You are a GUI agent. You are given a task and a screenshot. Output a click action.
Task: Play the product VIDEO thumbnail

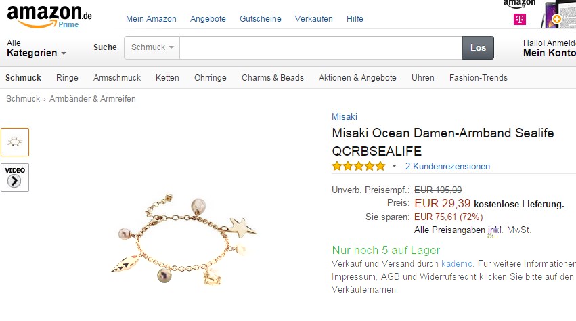click(x=15, y=177)
